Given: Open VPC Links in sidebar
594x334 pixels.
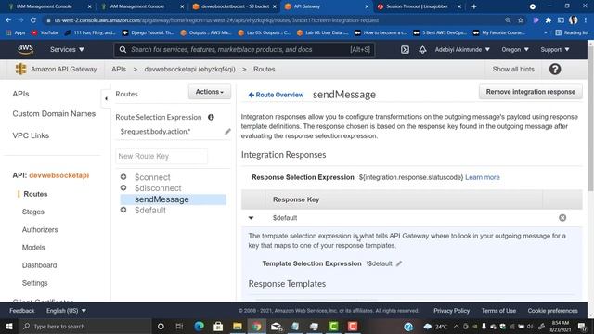Looking at the screenshot, I should click(x=31, y=135).
